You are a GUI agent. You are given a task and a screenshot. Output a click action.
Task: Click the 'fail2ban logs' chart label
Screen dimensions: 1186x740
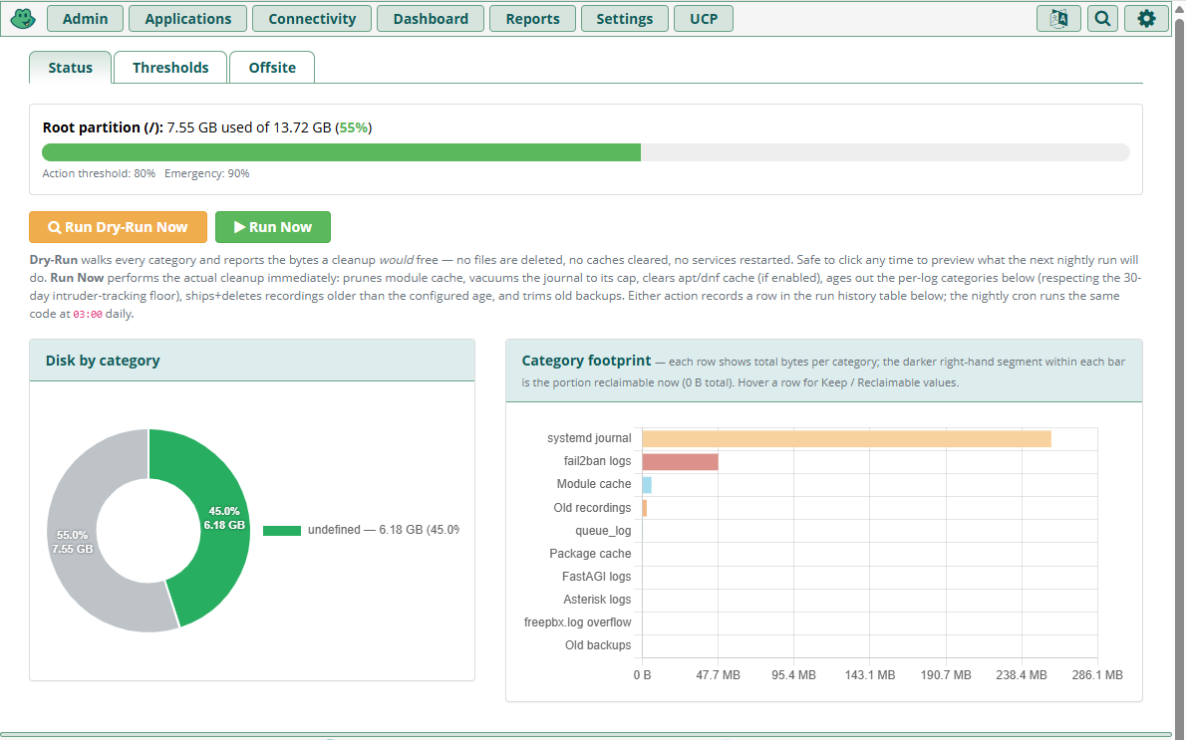pyautogui.click(x=597, y=461)
